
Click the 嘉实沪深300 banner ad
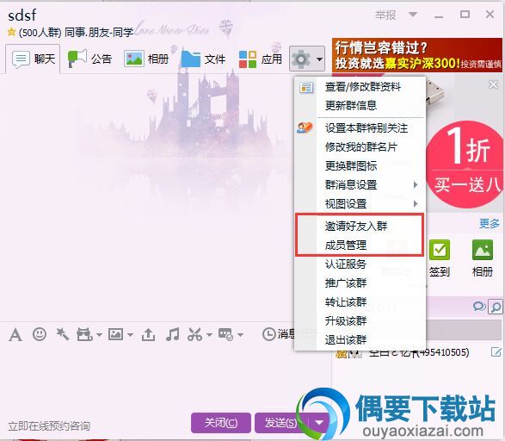pyautogui.click(x=417, y=55)
